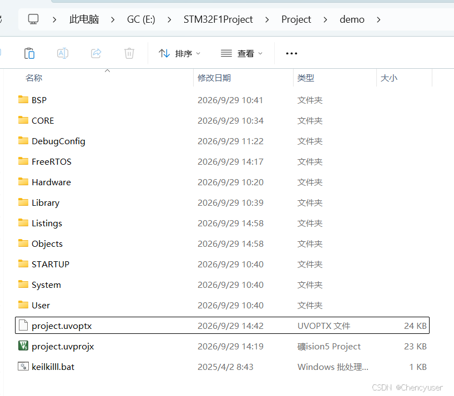Select the CORE folder icon
The image size is (454, 396).
coord(23,120)
